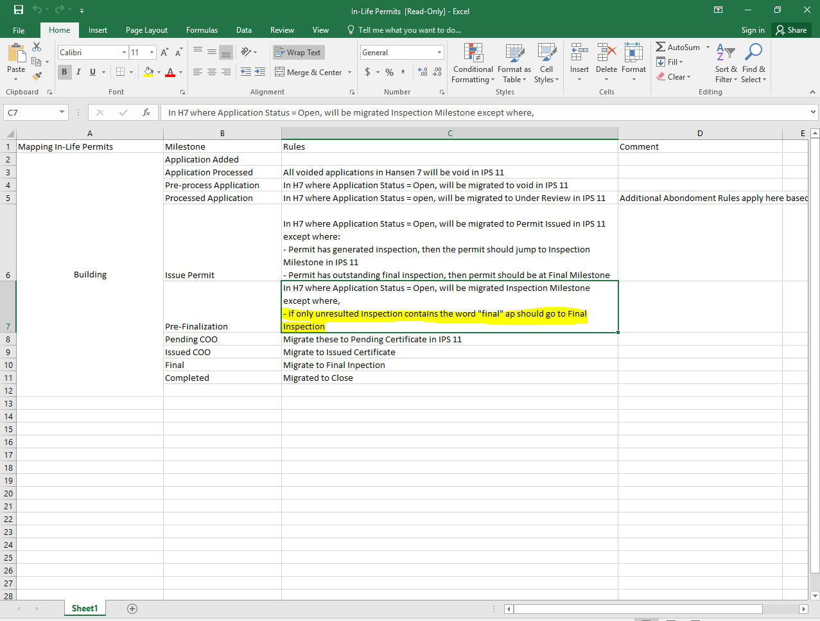The width and height of the screenshot is (820, 621).
Task: Toggle Underline formatting
Action: click(92, 72)
